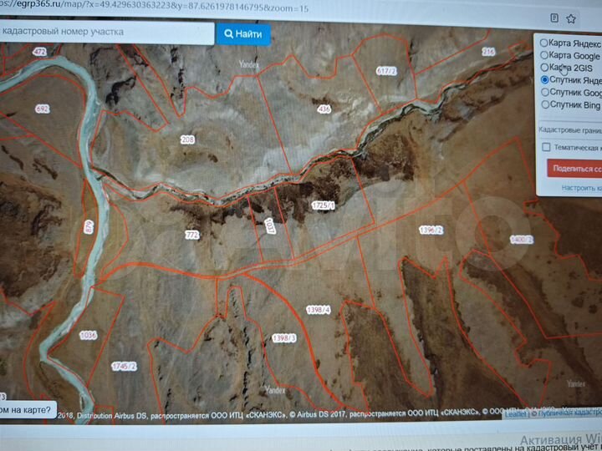
Task: Switch to Карта 2GIS layer
Action: pos(545,68)
